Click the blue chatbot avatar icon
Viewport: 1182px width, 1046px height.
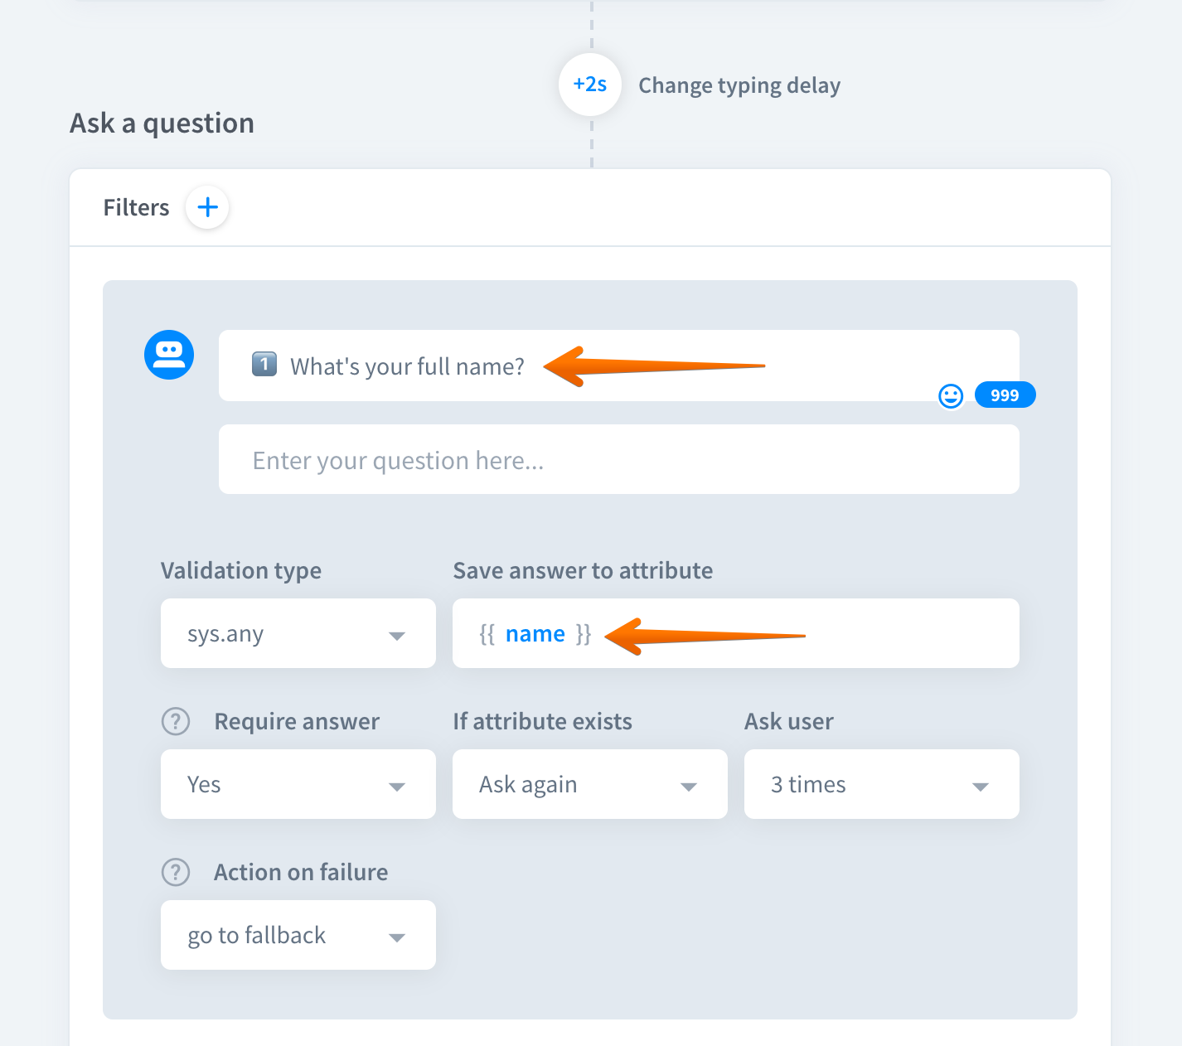pyautogui.click(x=169, y=355)
